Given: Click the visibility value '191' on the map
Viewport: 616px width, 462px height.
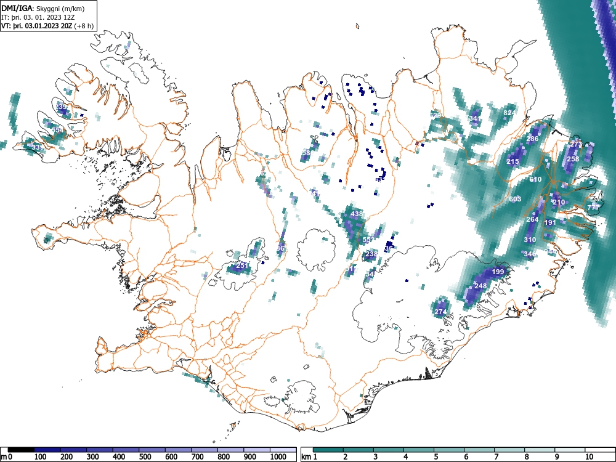Looking at the screenshot, I should pyautogui.click(x=550, y=222).
